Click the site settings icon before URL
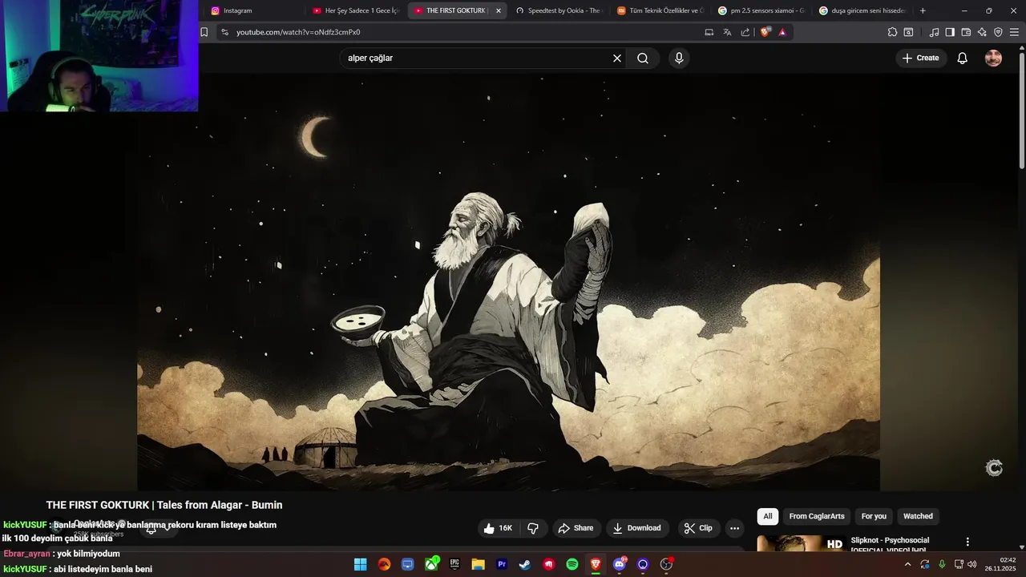 pos(224,32)
